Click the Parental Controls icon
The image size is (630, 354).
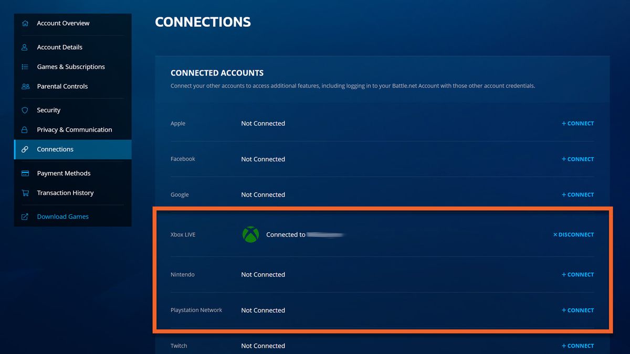click(25, 87)
